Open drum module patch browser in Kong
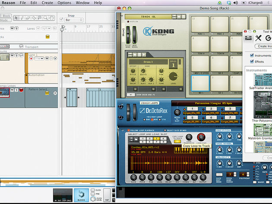Viewport: 272px width, 204px height. (x=135, y=55)
